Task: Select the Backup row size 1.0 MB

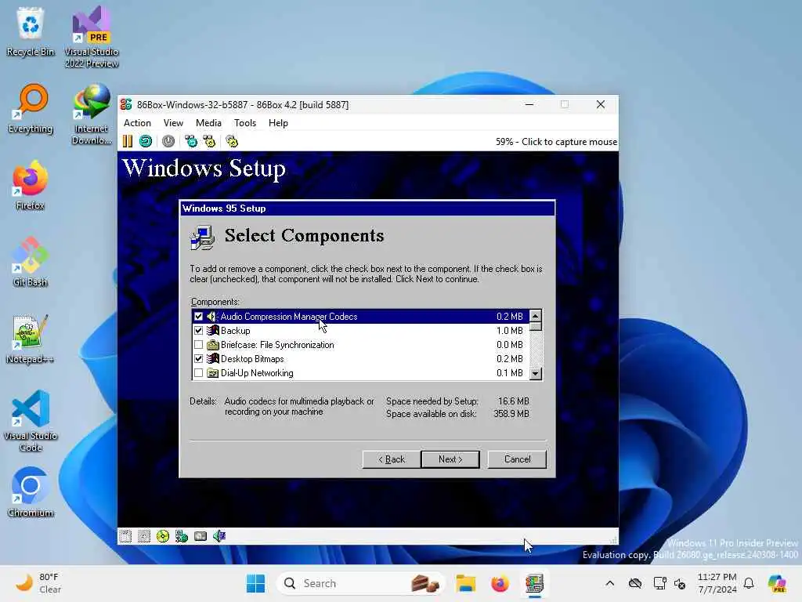Action: coord(509,331)
